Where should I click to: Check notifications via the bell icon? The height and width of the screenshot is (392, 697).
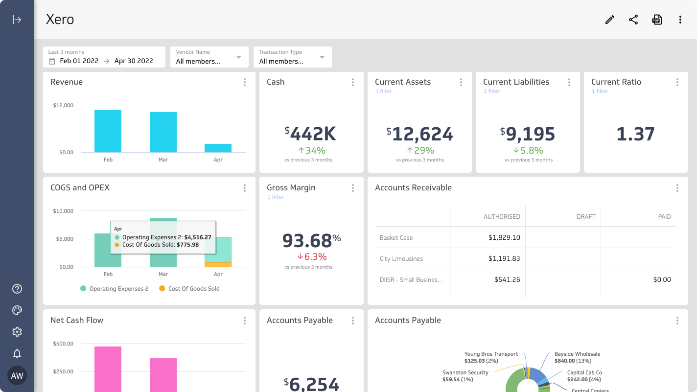coord(17,353)
